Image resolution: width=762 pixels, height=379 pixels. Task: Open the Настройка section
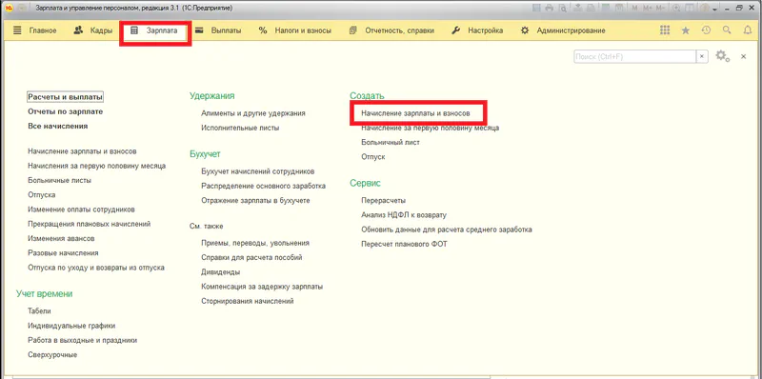pos(486,30)
